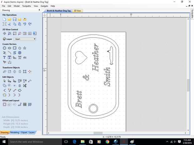Activate the Selection arrow tool

click(4, 81)
